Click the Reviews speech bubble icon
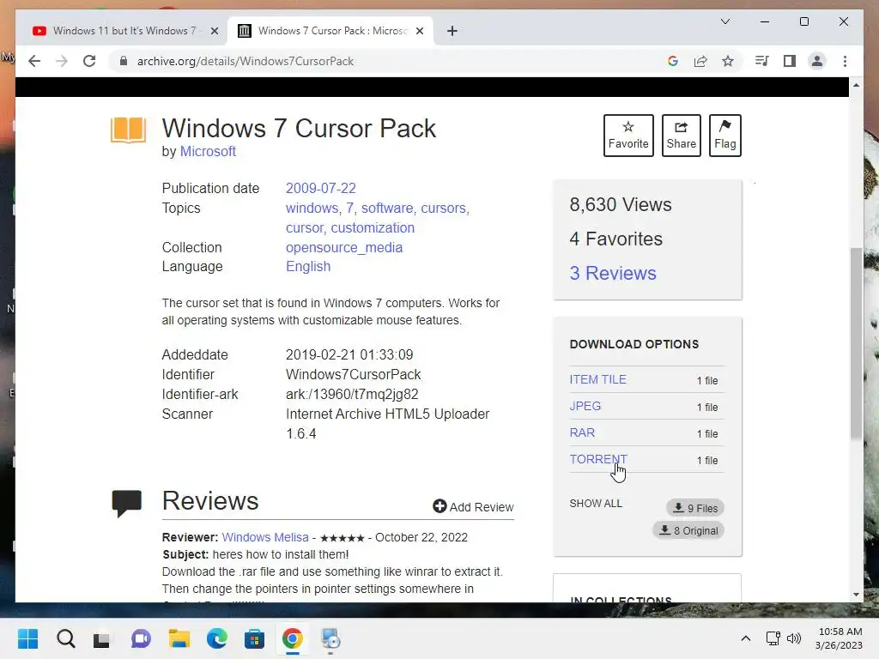The image size is (879, 659). point(127,503)
